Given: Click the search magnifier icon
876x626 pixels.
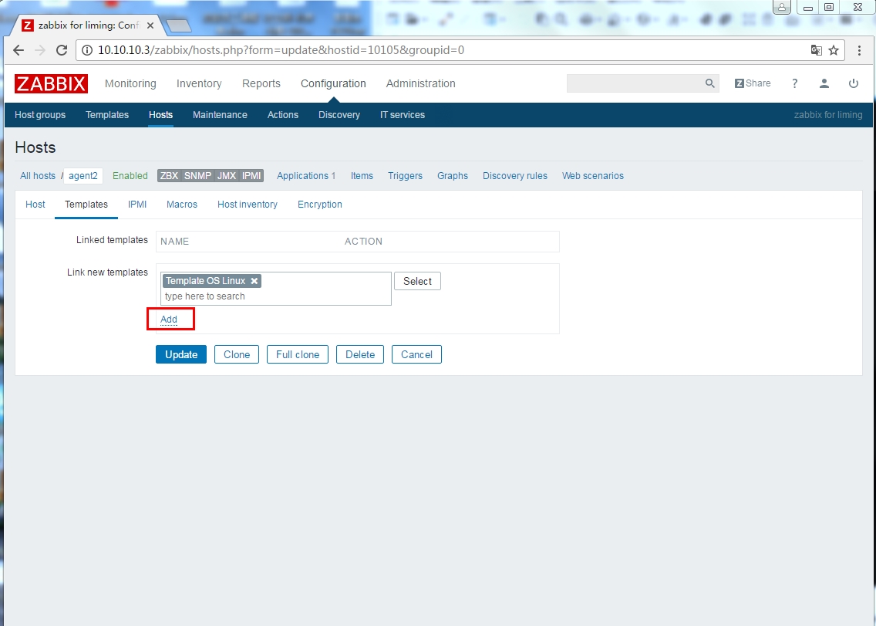Looking at the screenshot, I should [x=709, y=83].
